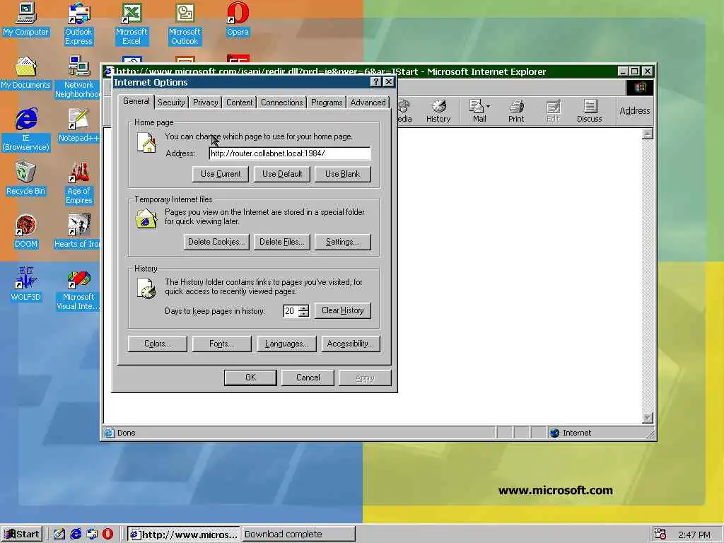Image resolution: width=724 pixels, height=543 pixels.
Task: Launch Opera browser desktop shortcut
Action: [238, 19]
